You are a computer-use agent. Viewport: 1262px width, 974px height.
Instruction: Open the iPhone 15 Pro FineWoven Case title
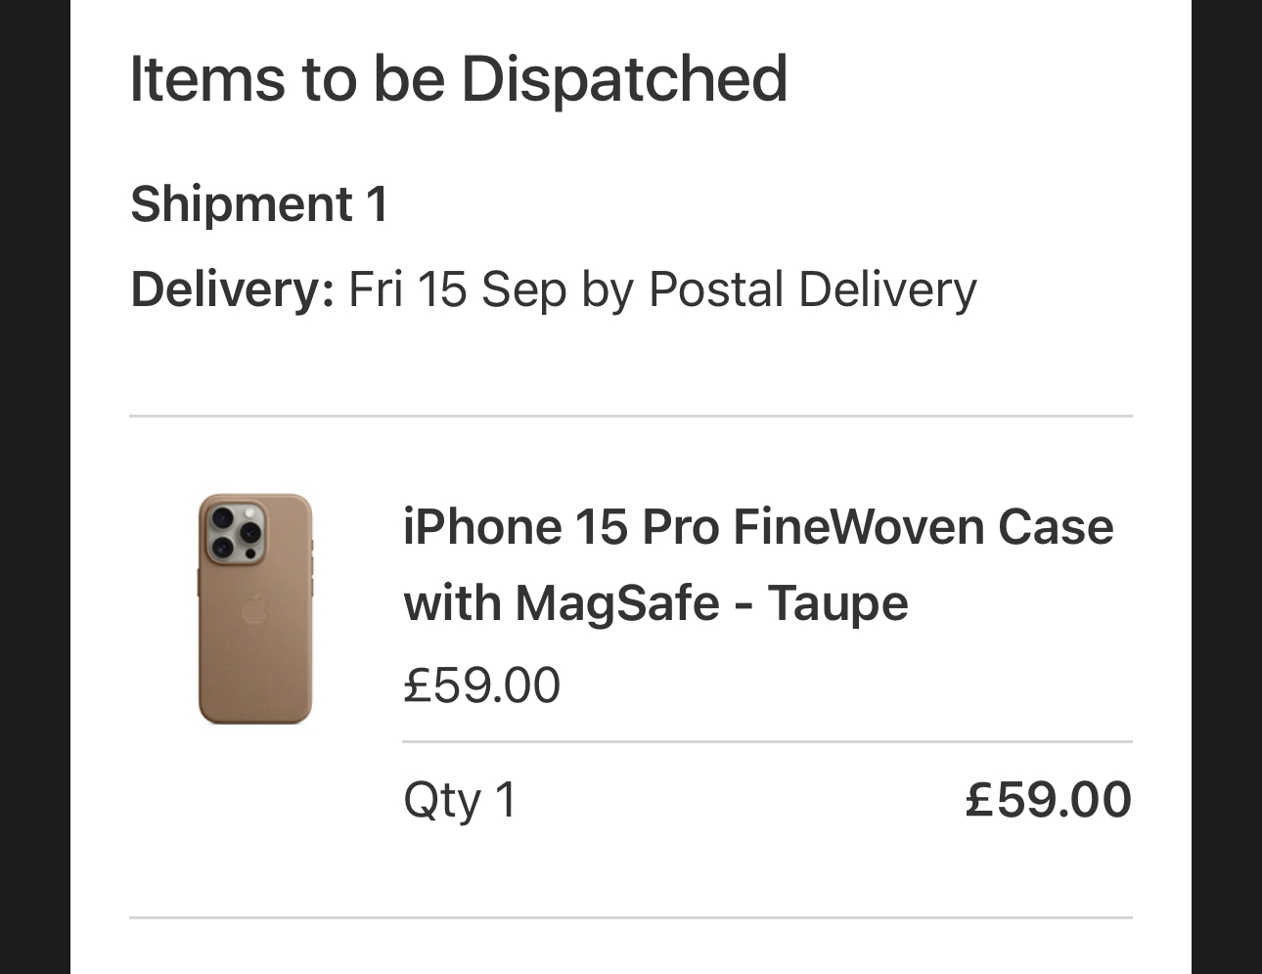pos(757,528)
